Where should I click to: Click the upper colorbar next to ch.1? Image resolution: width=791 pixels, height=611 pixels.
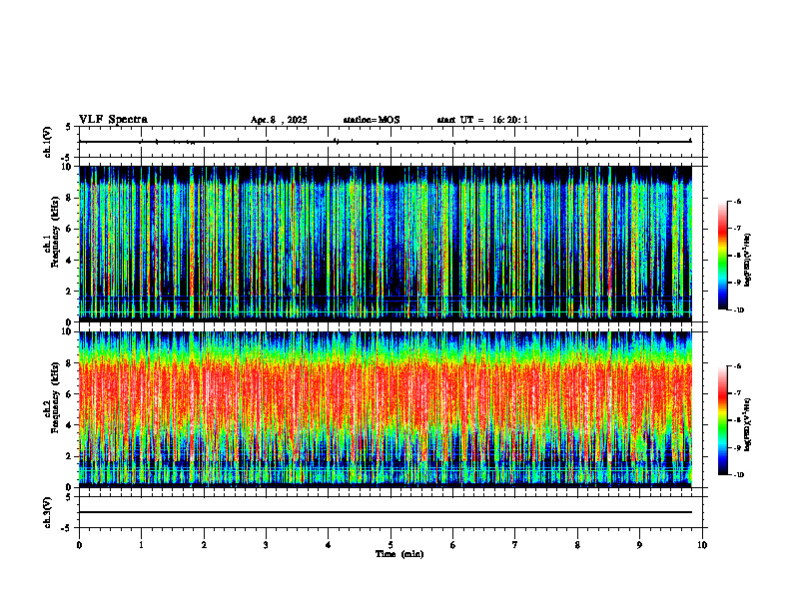click(723, 256)
